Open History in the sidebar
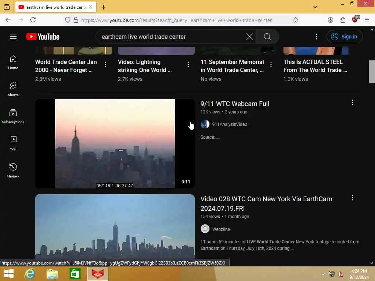This screenshot has height=281, width=375. [13, 171]
